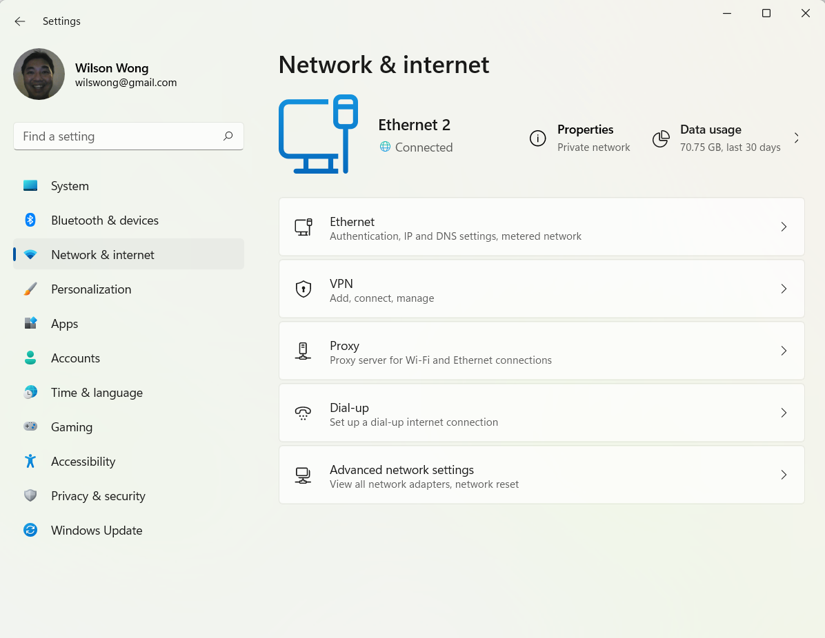Click the Advanced network settings icon

pyautogui.click(x=303, y=475)
